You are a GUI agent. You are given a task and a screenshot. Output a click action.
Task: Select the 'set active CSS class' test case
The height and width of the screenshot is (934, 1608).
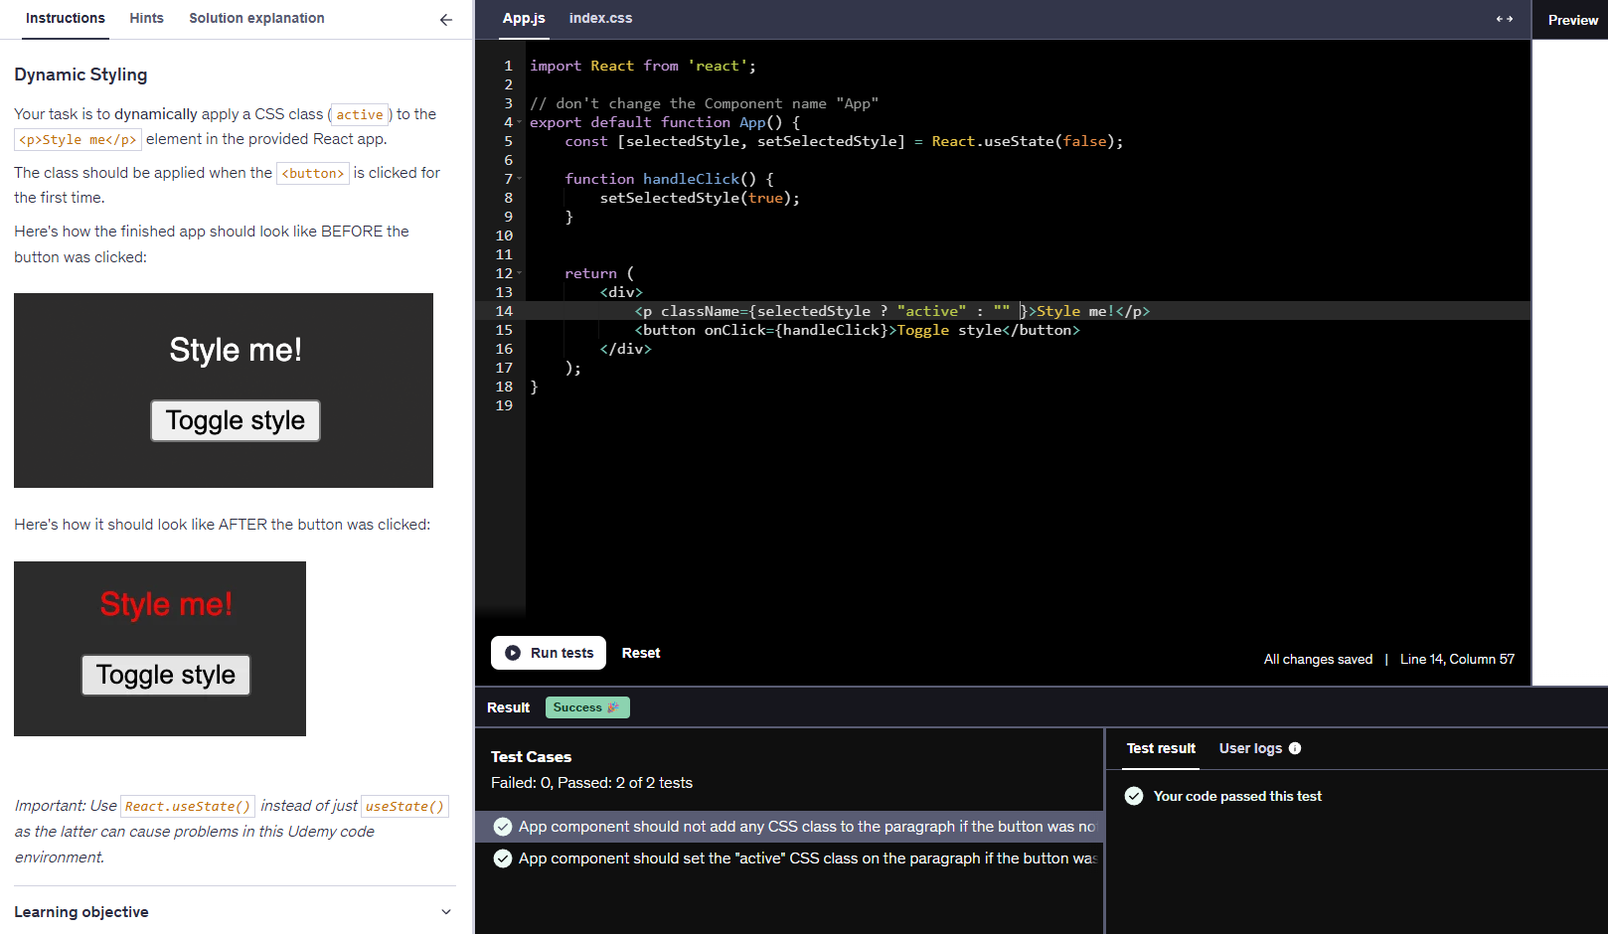coord(807,858)
